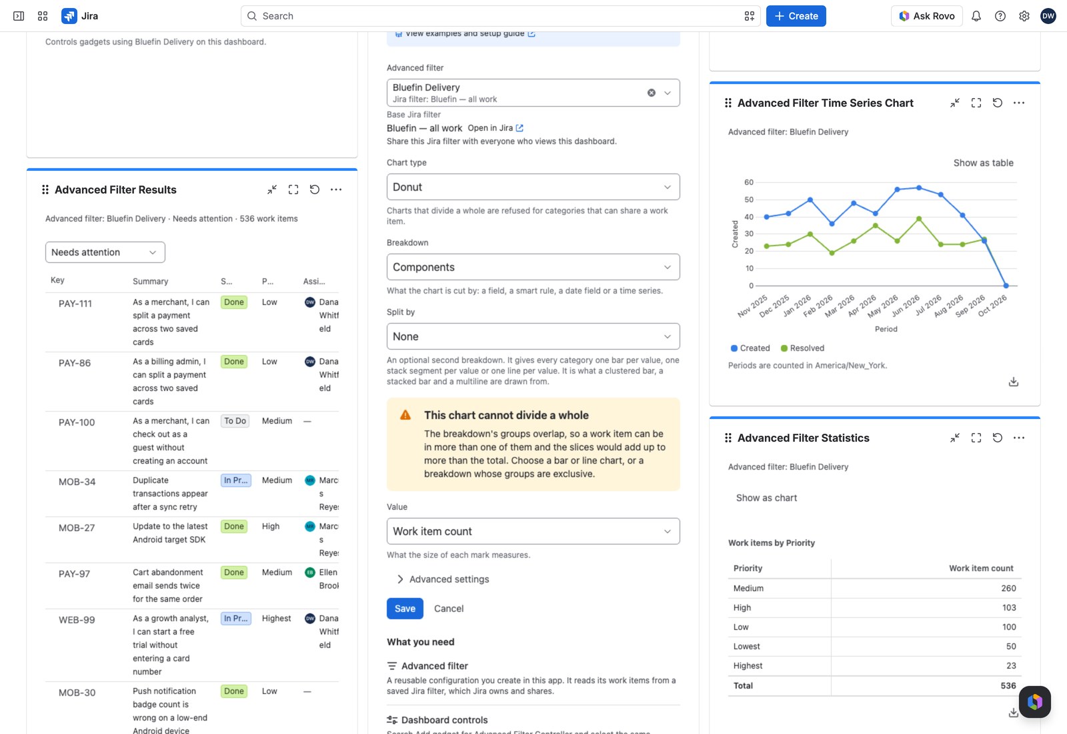1067x734 pixels.
Task: Click the Save button
Action: (405, 609)
